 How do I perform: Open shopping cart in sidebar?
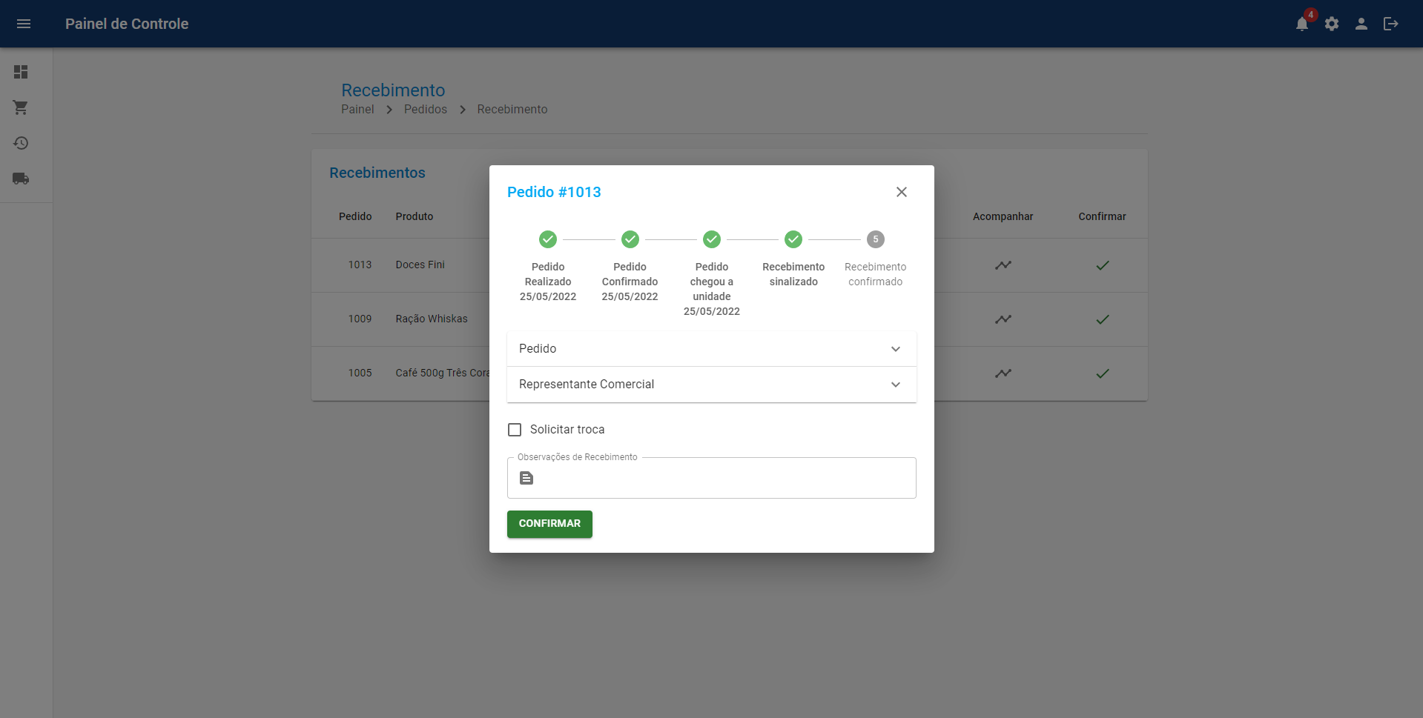[21, 107]
